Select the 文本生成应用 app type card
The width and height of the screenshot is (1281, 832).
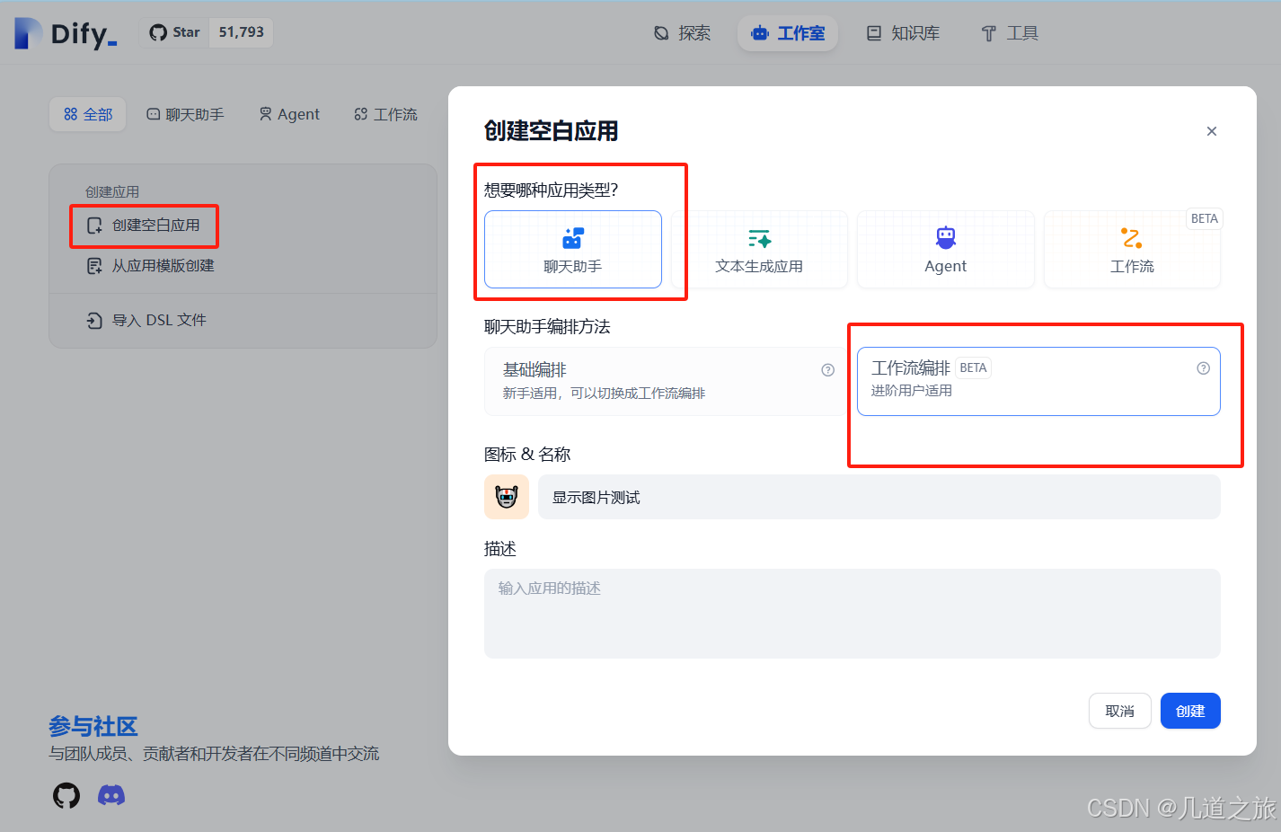(759, 249)
